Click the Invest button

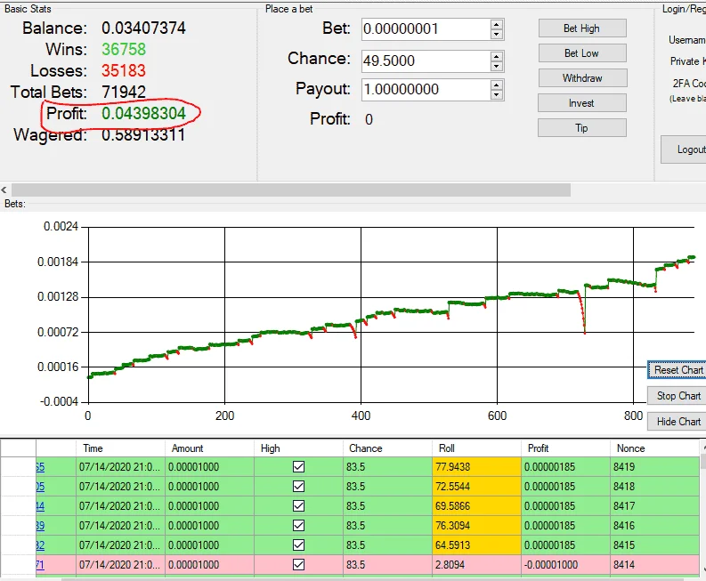(581, 103)
